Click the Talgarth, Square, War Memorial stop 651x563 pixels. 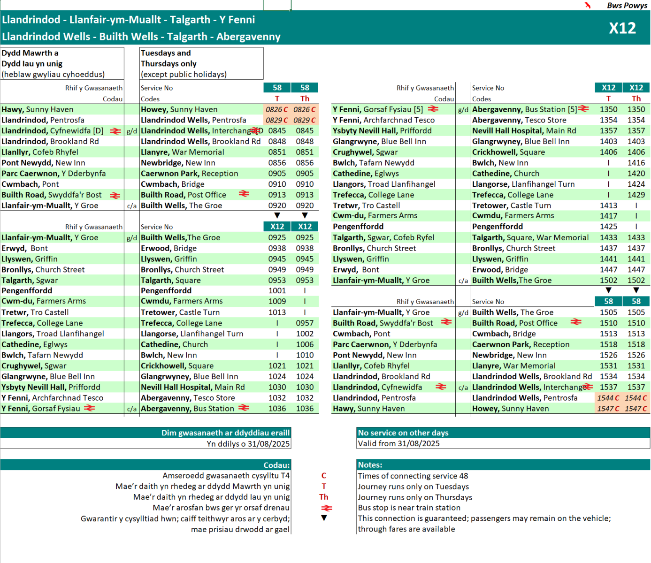(530, 238)
